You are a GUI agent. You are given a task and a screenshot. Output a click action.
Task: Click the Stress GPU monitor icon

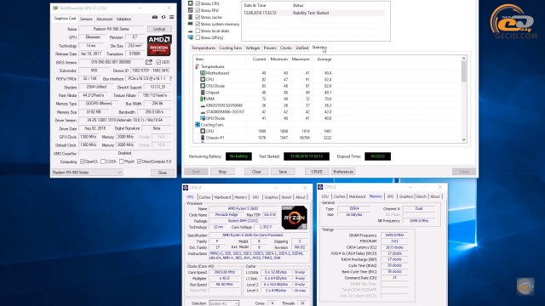(190, 37)
